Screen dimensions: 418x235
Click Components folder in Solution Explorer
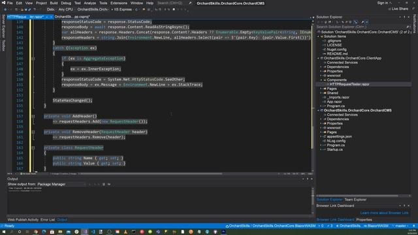(336, 80)
